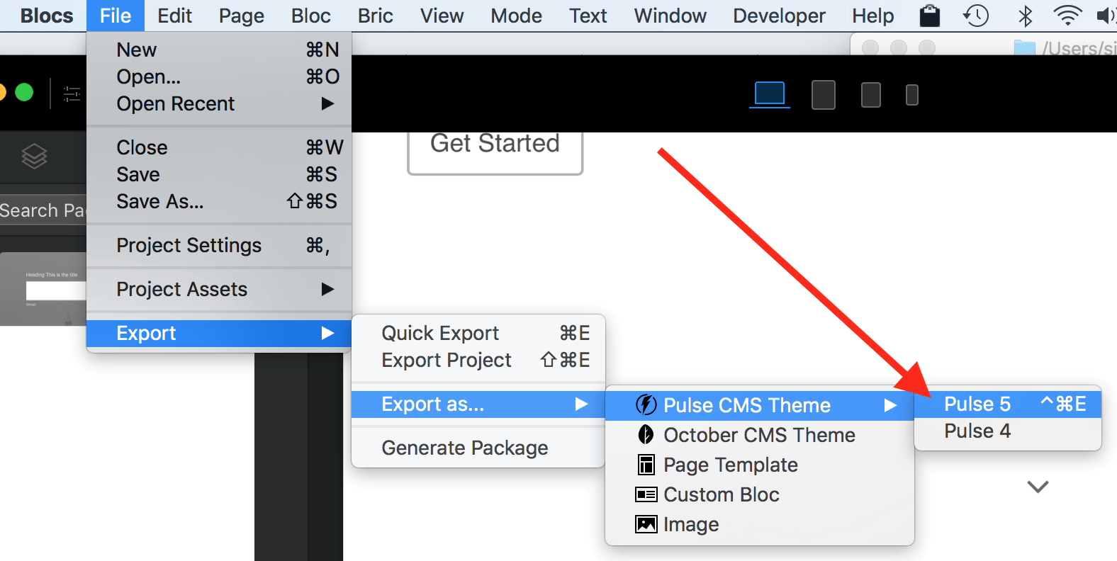Open the layers stack icon panel
Image resolution: width=1117 pixels, height=561 pixels.
(34, 156)
